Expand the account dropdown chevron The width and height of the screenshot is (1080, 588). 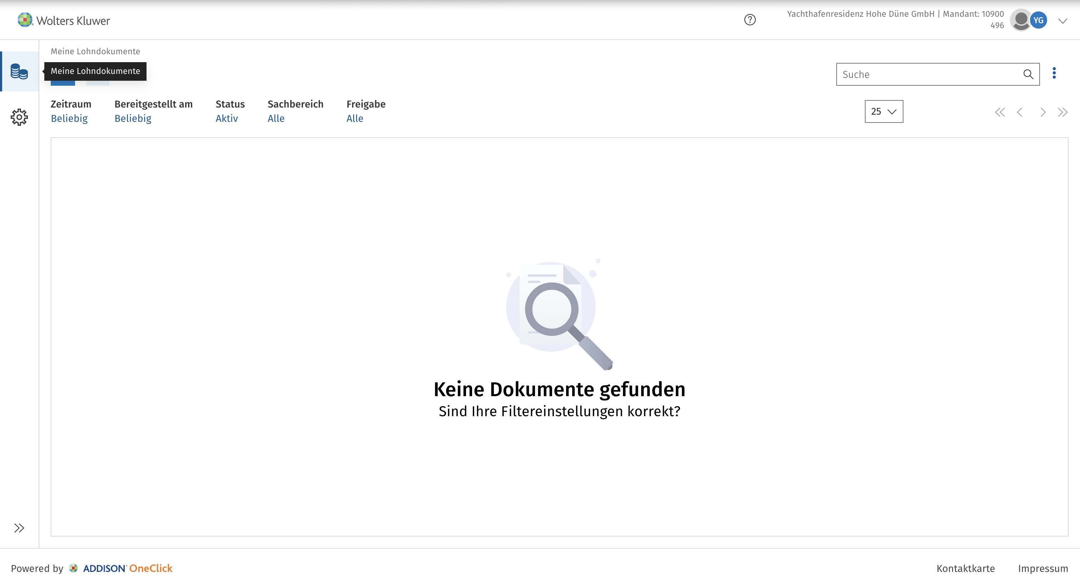[x=1062, y=20]
